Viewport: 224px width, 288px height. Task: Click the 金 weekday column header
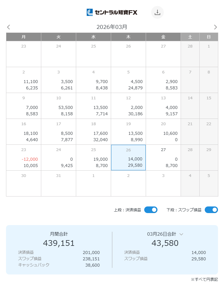click(163, 37)
